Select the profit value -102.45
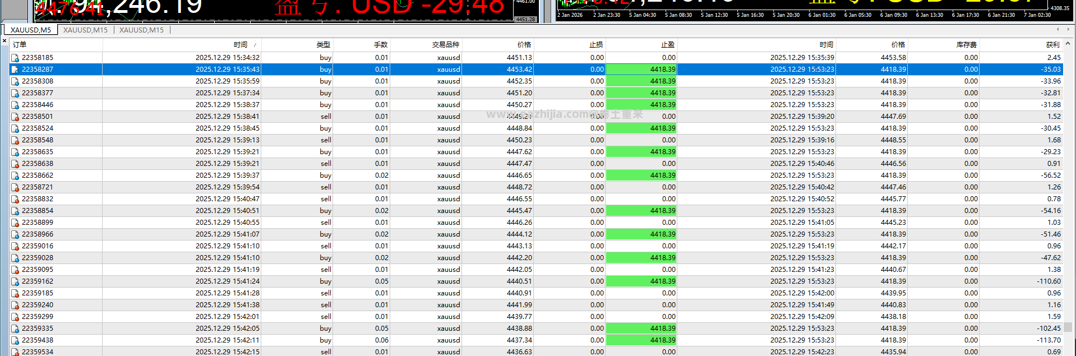Screen dimensions: 1076x356 (1049, 329)
